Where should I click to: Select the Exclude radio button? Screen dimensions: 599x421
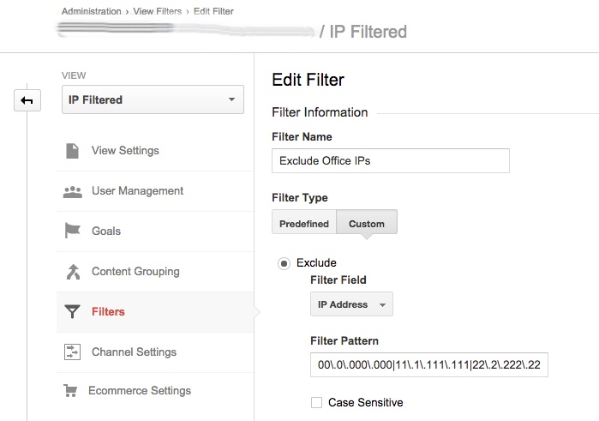[284, 263]
